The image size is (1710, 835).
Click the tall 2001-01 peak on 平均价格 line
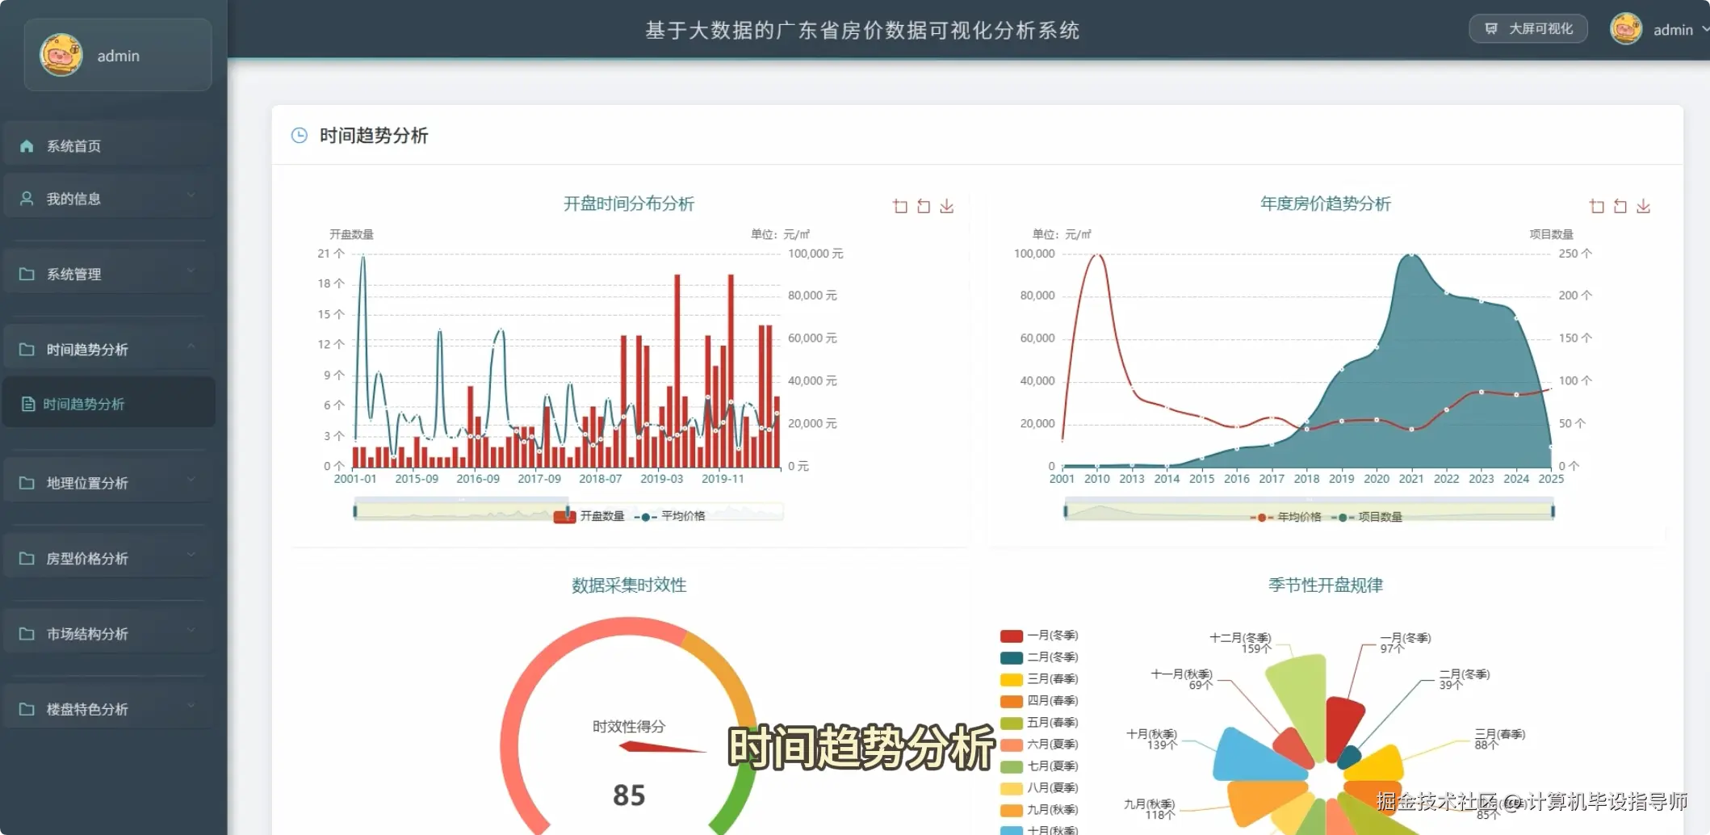point(363,256)
